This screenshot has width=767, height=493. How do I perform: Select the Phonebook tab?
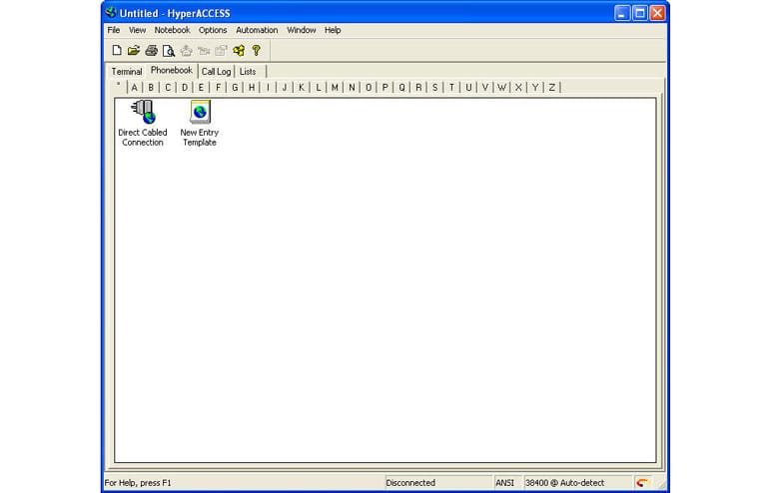171,71
